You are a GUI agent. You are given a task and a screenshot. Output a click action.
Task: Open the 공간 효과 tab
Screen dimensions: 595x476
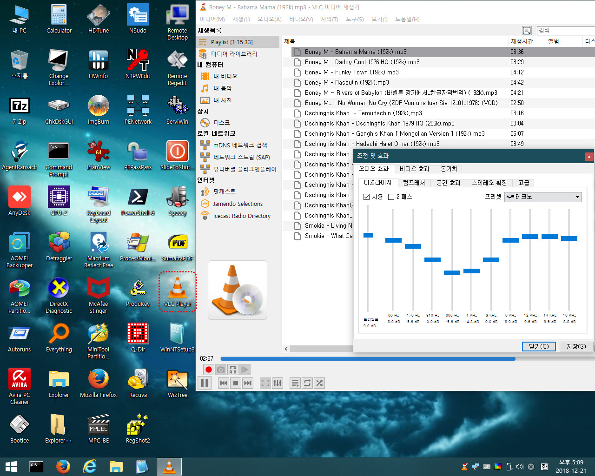coord(448,183)
